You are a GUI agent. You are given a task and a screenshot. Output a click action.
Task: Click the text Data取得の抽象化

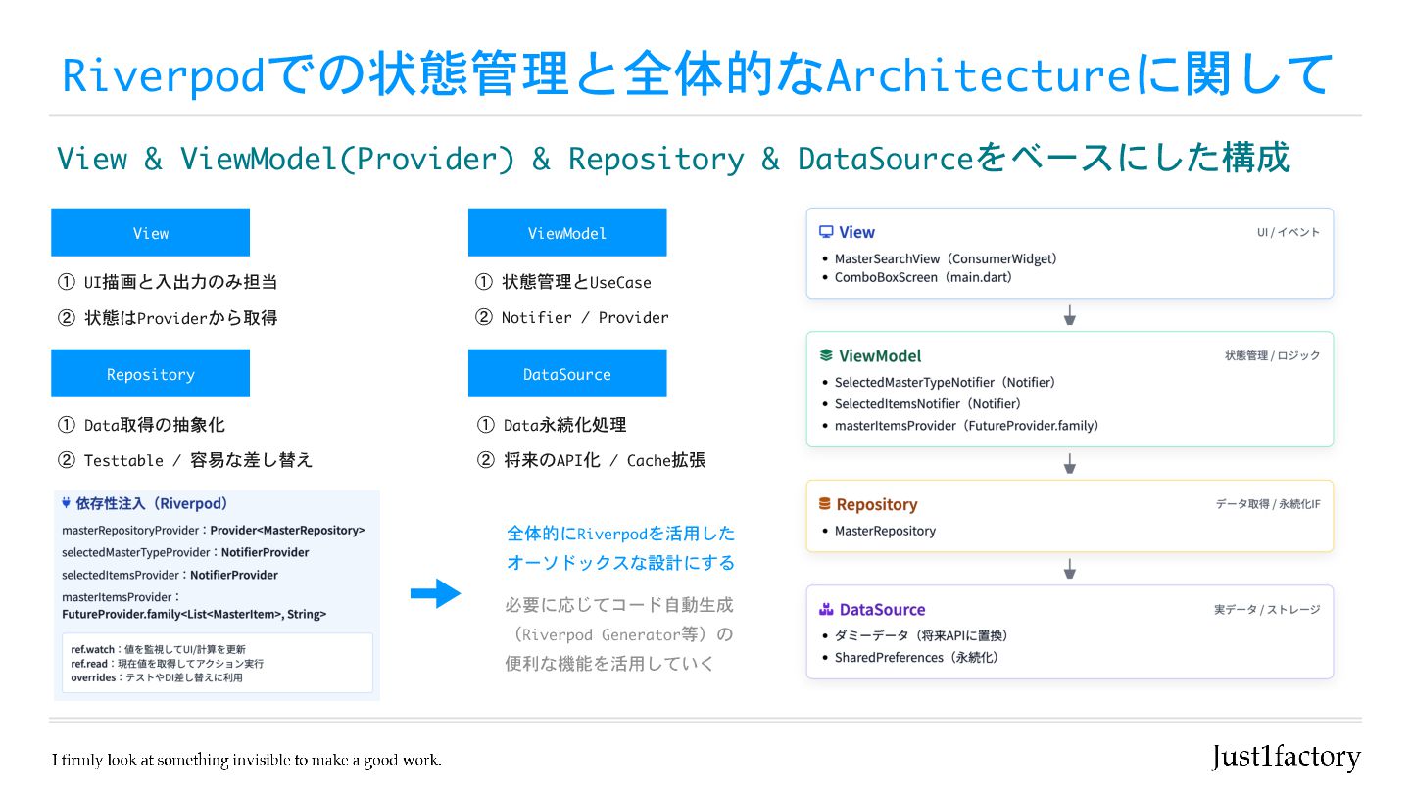point(154,425)
